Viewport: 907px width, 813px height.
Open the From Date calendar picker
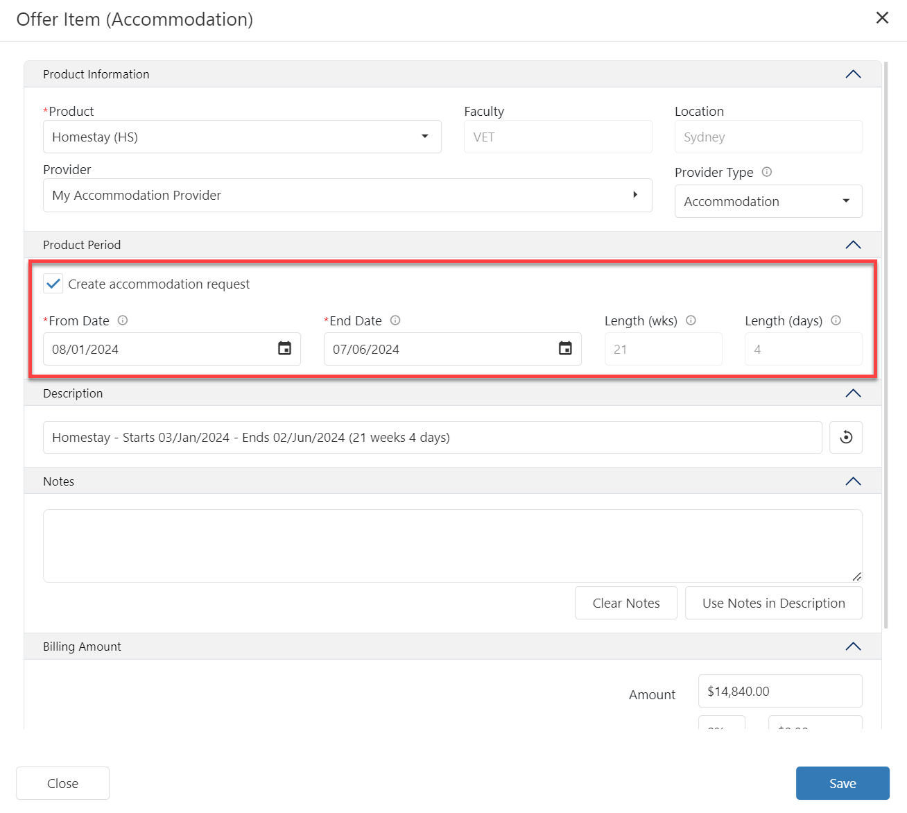pyautogui.click(x=284, y=349)
